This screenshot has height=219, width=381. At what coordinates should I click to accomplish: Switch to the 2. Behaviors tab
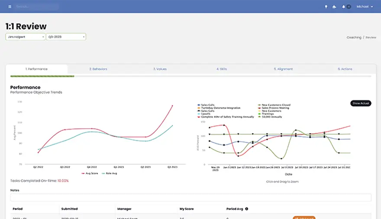pos(98,69)
